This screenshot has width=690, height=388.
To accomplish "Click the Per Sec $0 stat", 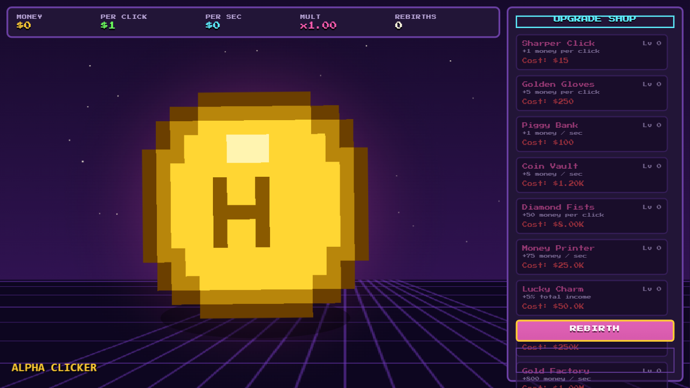I will coord(223,22).
